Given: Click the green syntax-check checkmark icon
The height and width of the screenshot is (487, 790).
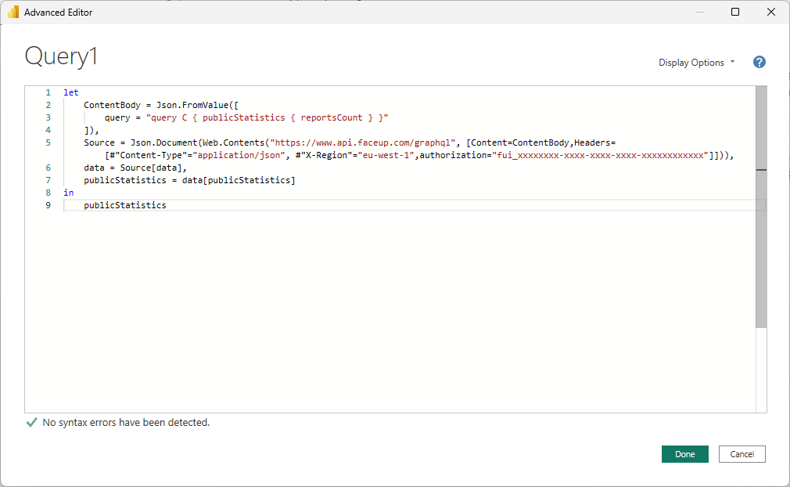Looking at the screenshot, I should point(31,421).
